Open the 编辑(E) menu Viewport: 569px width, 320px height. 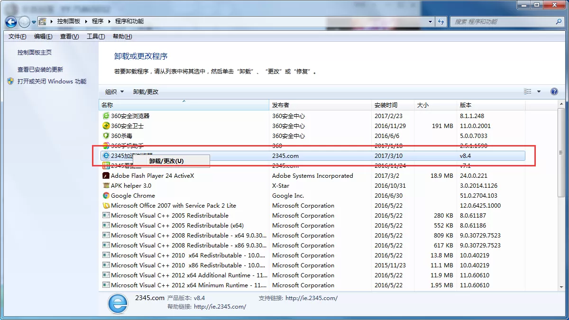click(x=43, y=37)
